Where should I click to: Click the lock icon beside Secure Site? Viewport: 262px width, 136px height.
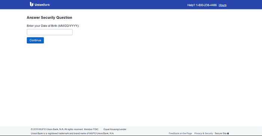click(228, 133)
